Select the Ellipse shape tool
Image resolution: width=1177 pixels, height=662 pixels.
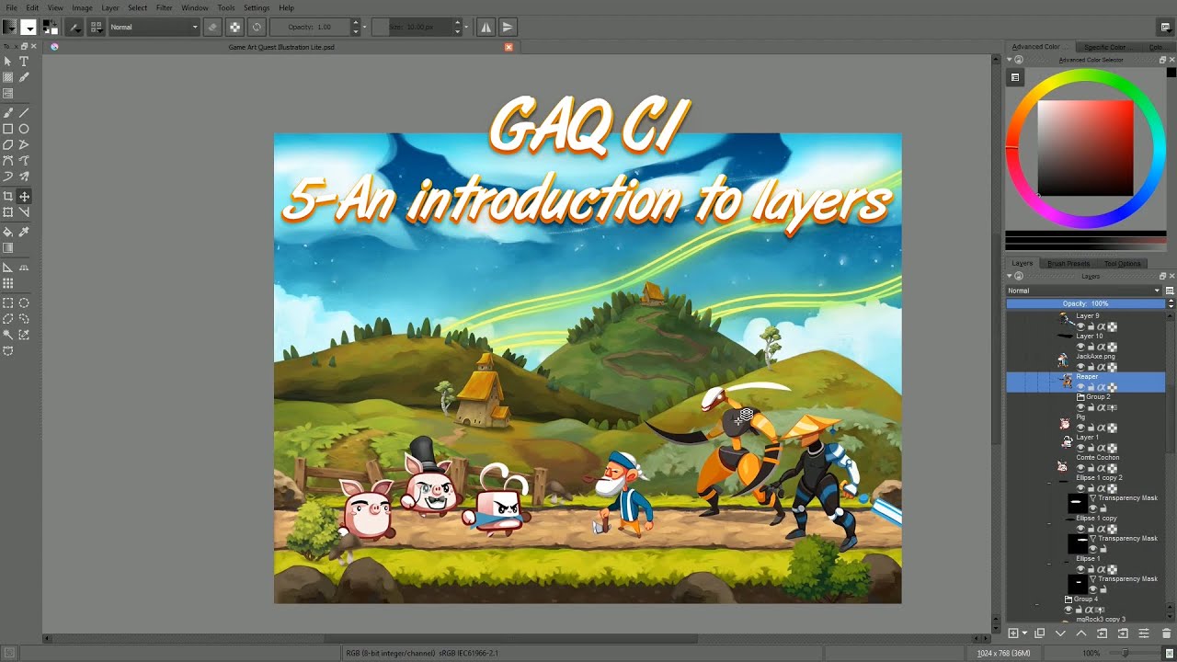[x=24, y=129]
